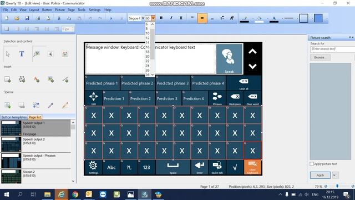The width and height of the screenshot is (355, 200).
Task: Open the Settings menu
Action: (94, 10)
